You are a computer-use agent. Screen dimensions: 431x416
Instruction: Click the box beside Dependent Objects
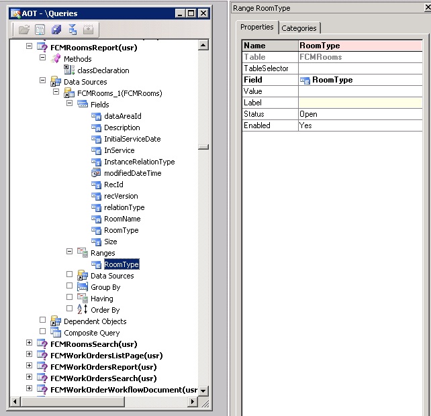42,320
